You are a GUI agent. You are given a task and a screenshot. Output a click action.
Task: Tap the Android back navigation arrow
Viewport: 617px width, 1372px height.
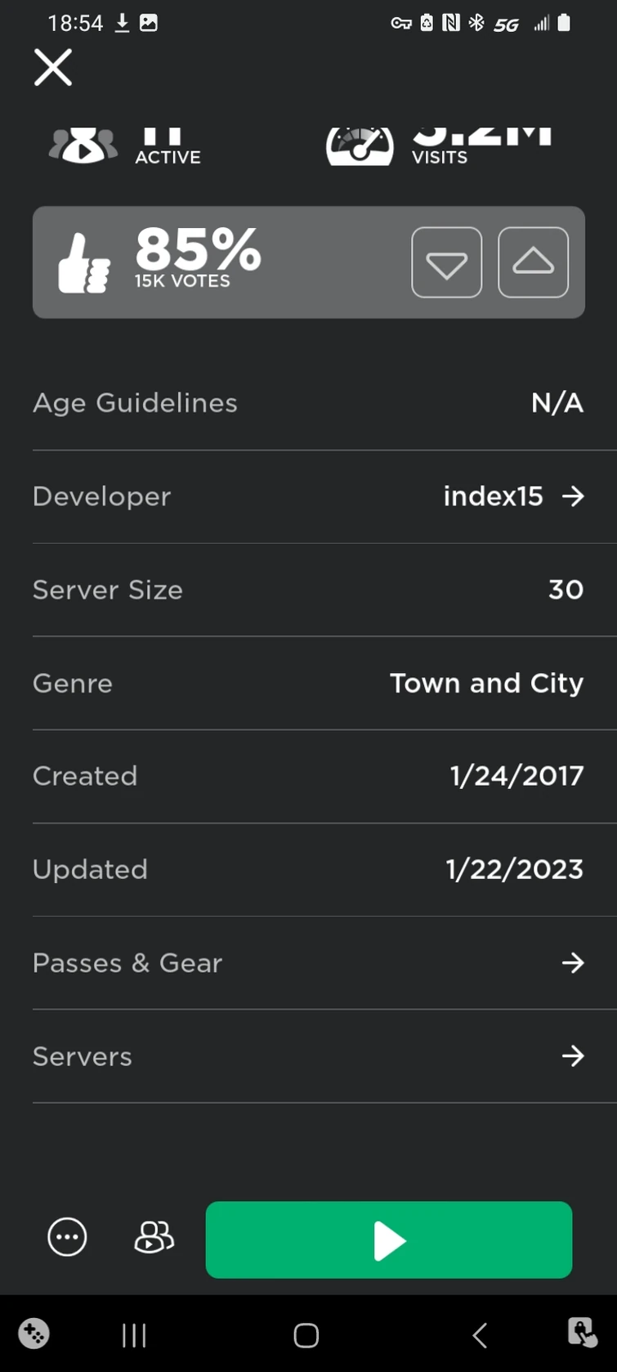480,1335
